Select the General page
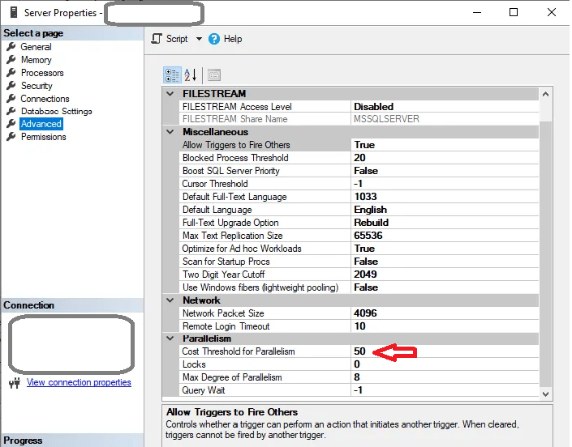Screen dimensions: 572x447 coord(36,47)
